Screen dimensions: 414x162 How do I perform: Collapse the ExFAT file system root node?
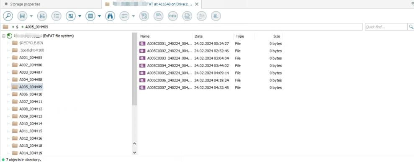[x=3, y=36]
